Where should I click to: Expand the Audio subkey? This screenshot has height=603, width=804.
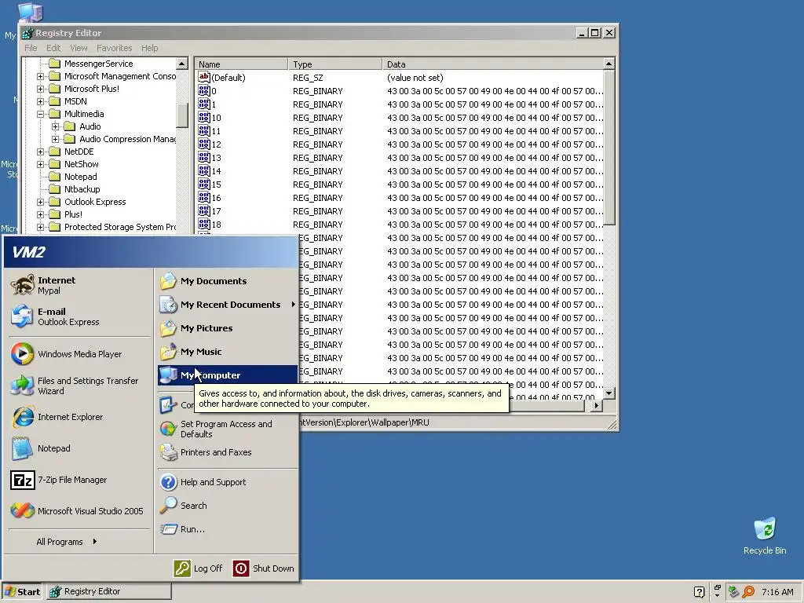56,126
